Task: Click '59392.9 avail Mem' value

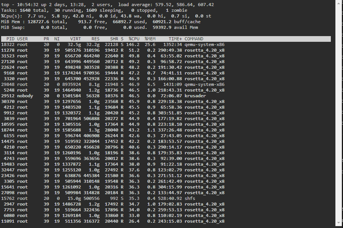Action: pos(175,27)
